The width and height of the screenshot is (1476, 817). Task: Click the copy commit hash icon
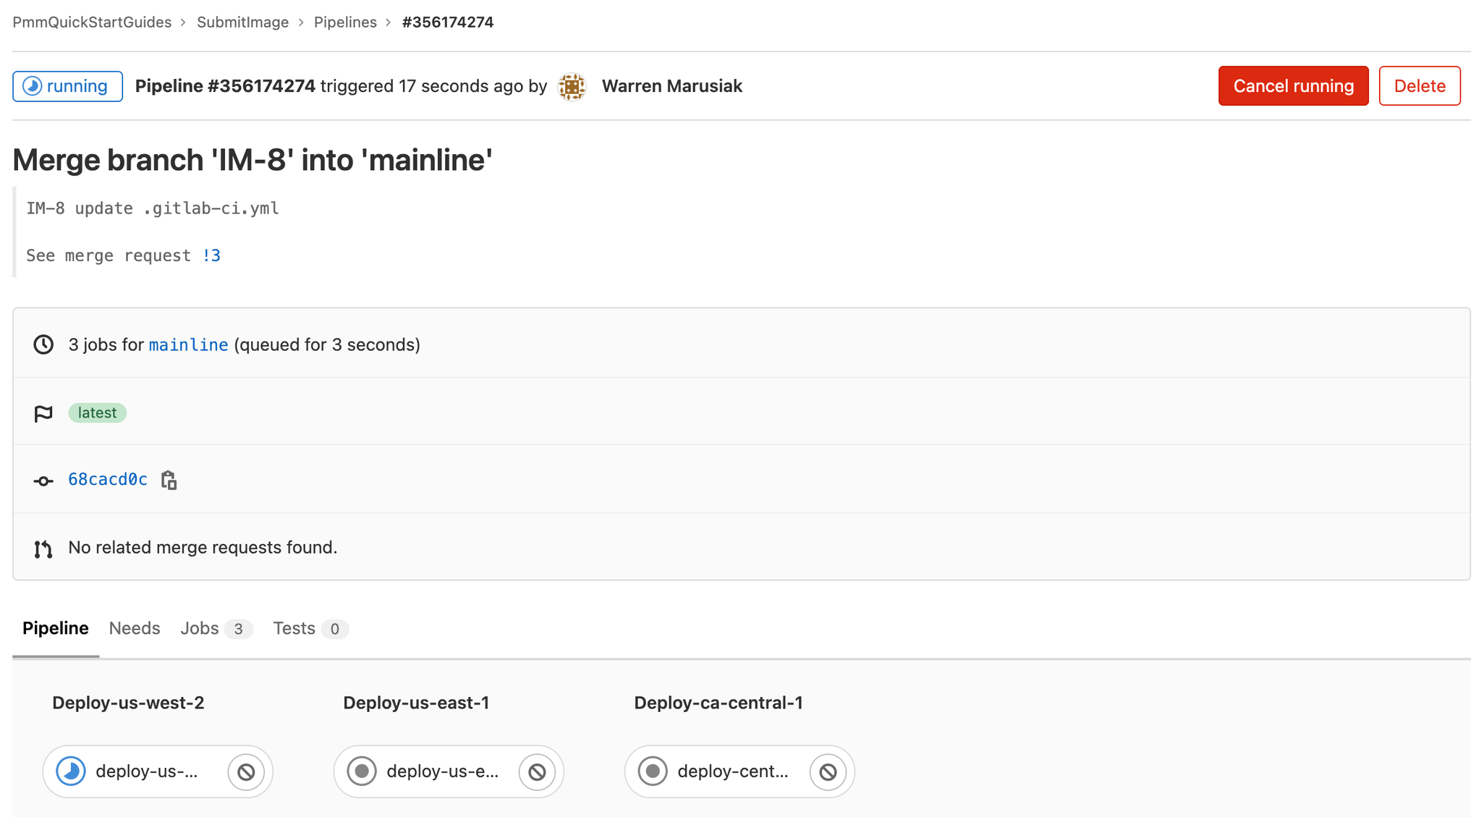pyautogui.click(x=171, y=479)
